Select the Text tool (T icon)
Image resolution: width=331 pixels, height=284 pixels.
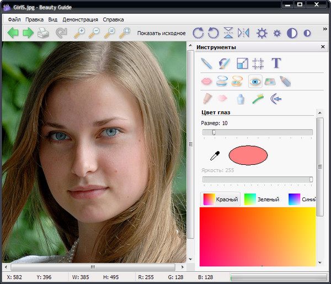coord(276,63)
